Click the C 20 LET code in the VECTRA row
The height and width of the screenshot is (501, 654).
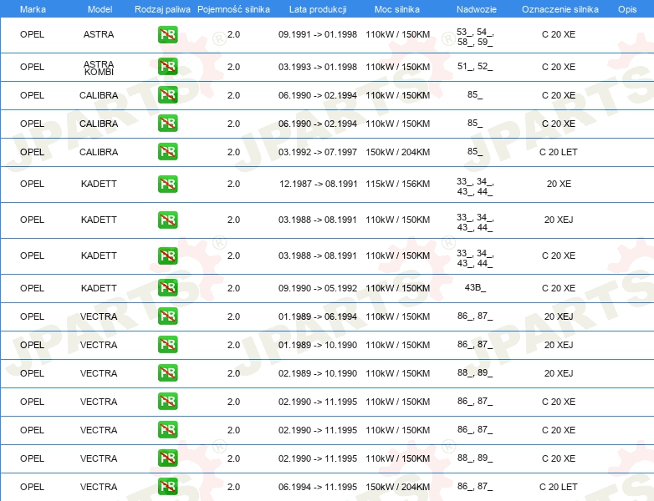[x=559, y=487]
